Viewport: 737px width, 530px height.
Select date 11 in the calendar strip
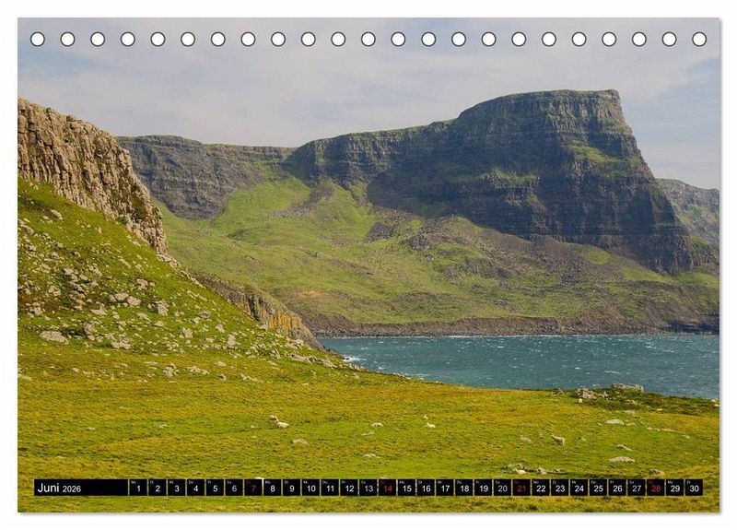330,488
